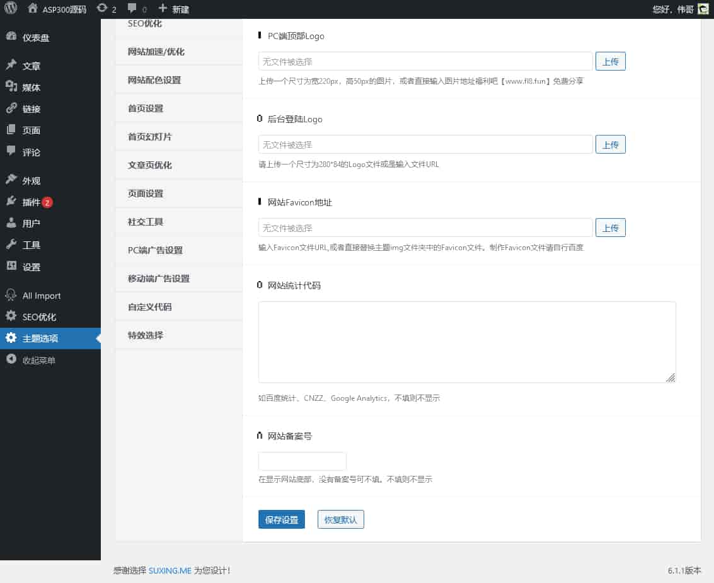
Task: Click the 保存设置 button
Action: click(282, 519)
